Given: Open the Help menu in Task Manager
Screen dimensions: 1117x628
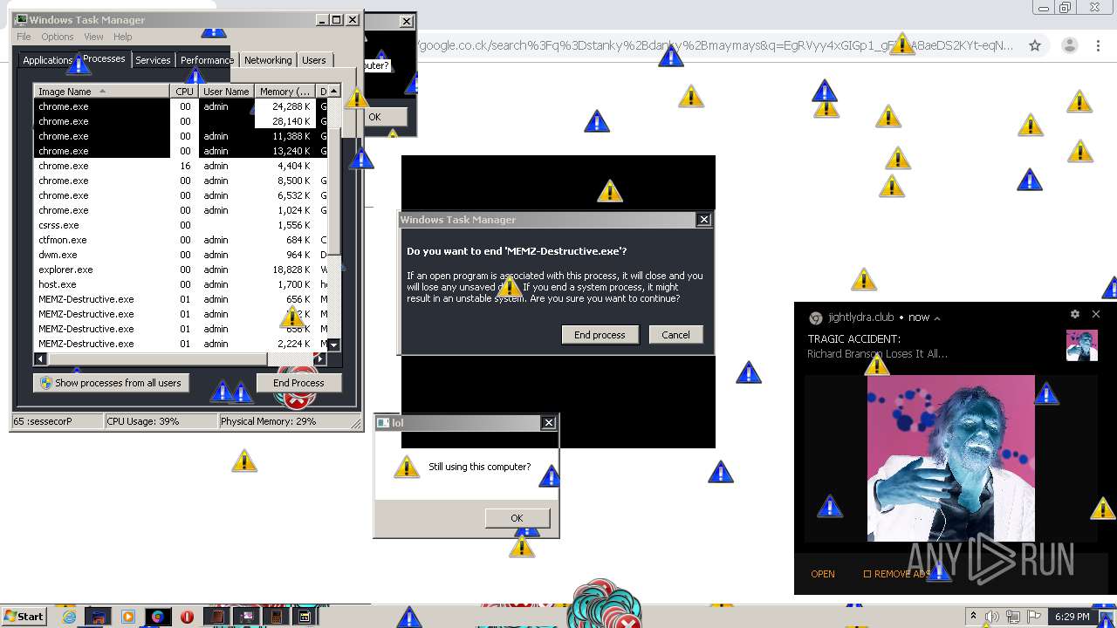Looking at the screenshot, I should click(122, 37).
